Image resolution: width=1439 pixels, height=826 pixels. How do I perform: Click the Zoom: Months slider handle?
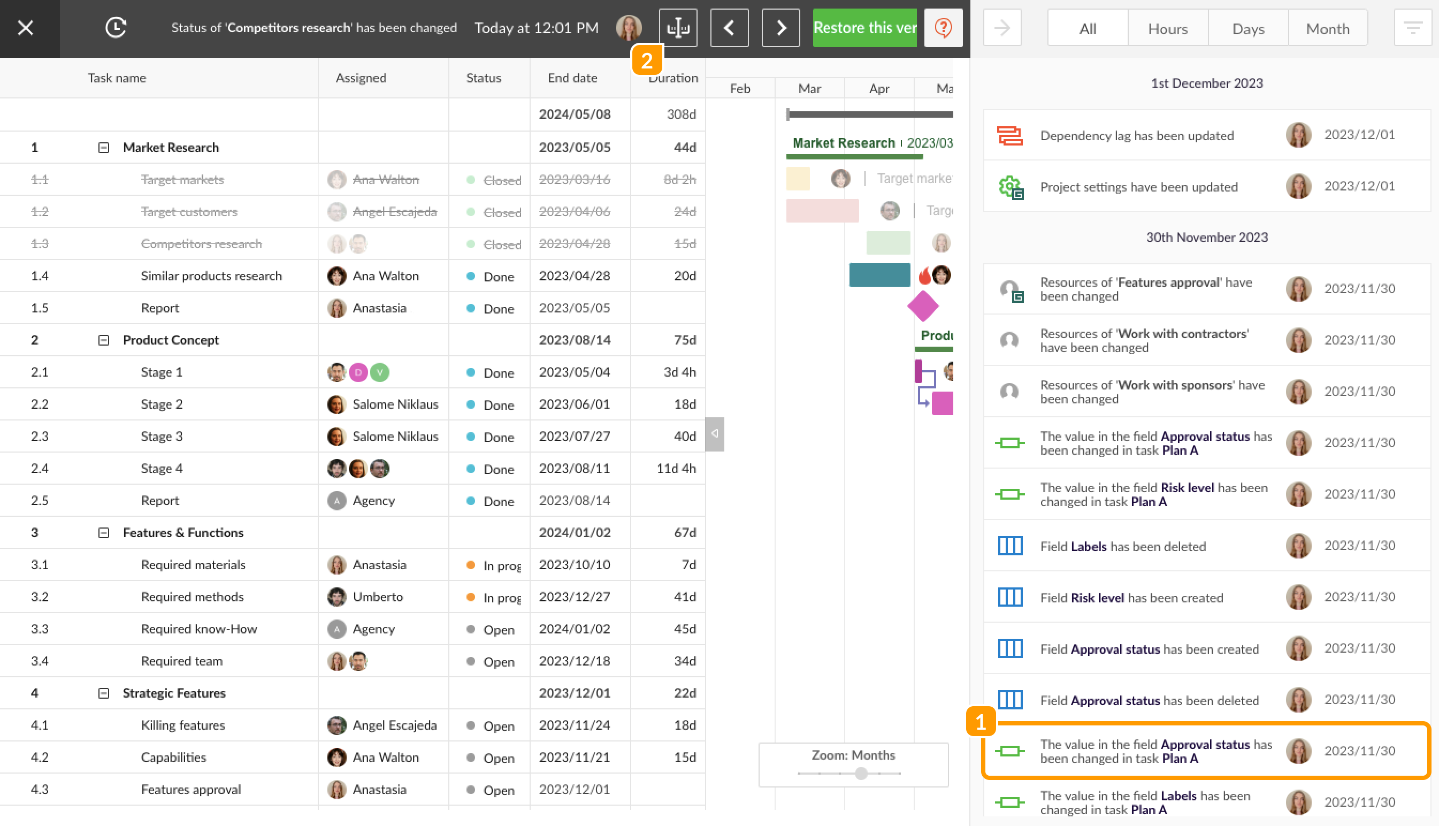coord(861,773)
